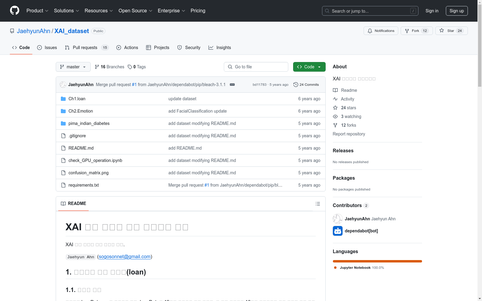Star the repository
Image resolution: width=482 pixels, height=301 pixels.
(x=452, y=31)
